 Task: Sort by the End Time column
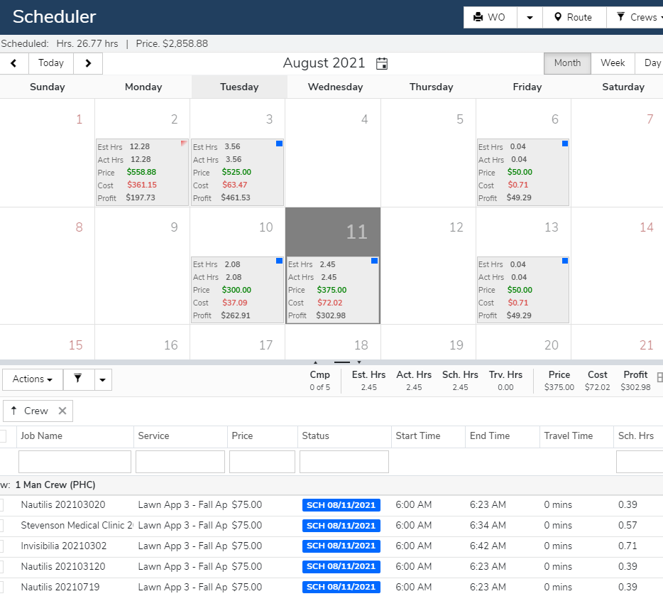[x=490, y=436]
